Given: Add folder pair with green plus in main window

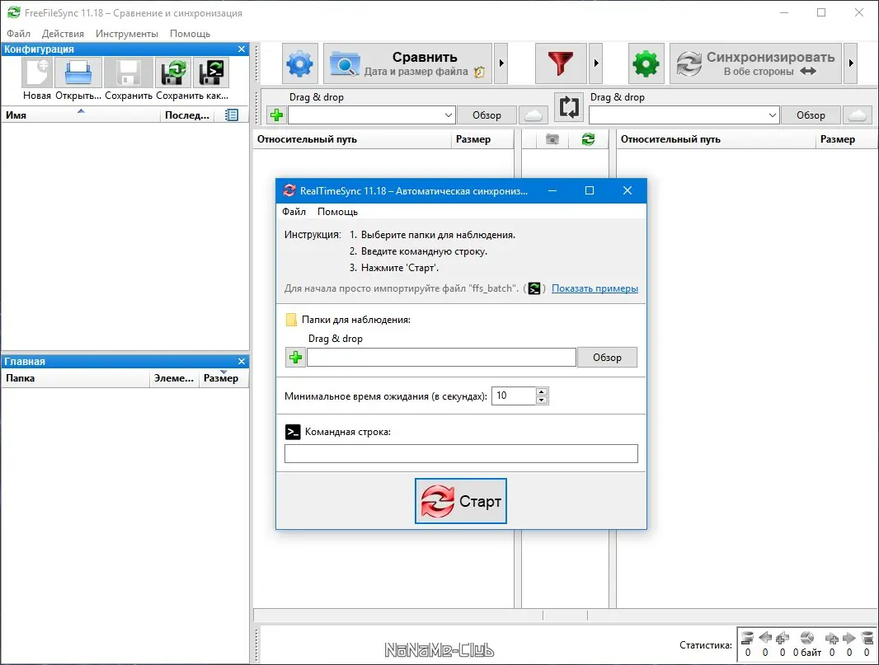Looking at the screenshot, I should click(276, 115).
